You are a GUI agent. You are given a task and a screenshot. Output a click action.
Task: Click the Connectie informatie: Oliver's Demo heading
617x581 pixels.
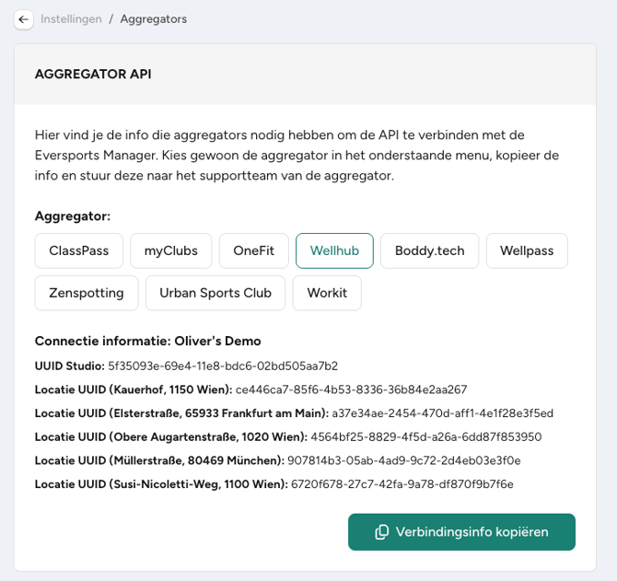[147, 341]
